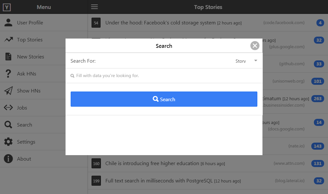This screenshot has height=194, width=328.
Task: View 131 comments on Chile story
Action: pos(317,163)
